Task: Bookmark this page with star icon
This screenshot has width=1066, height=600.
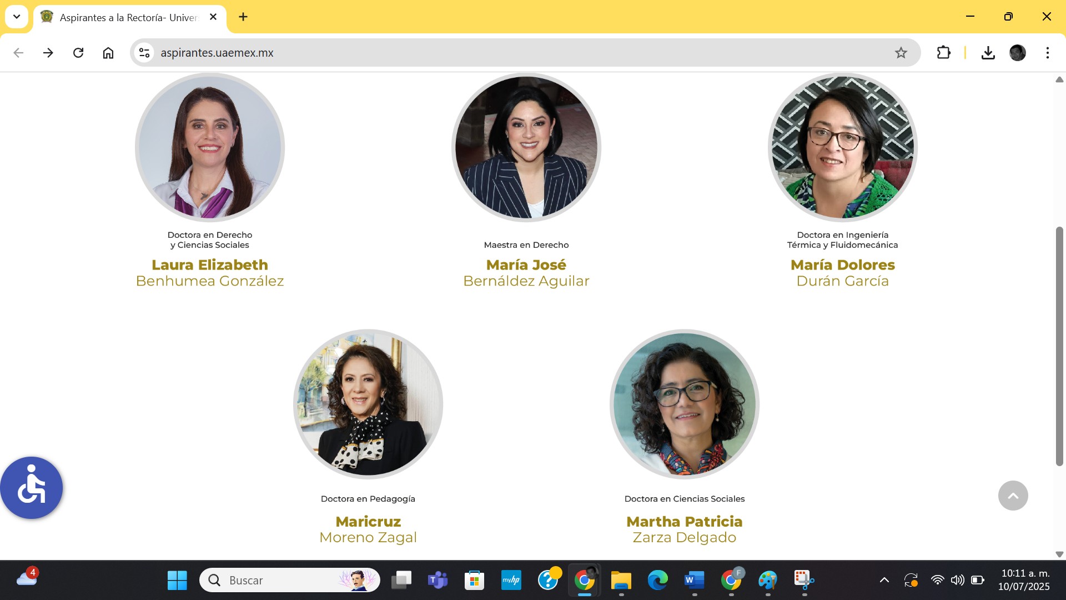Action: pyautogui.click(x=901, y=53)
